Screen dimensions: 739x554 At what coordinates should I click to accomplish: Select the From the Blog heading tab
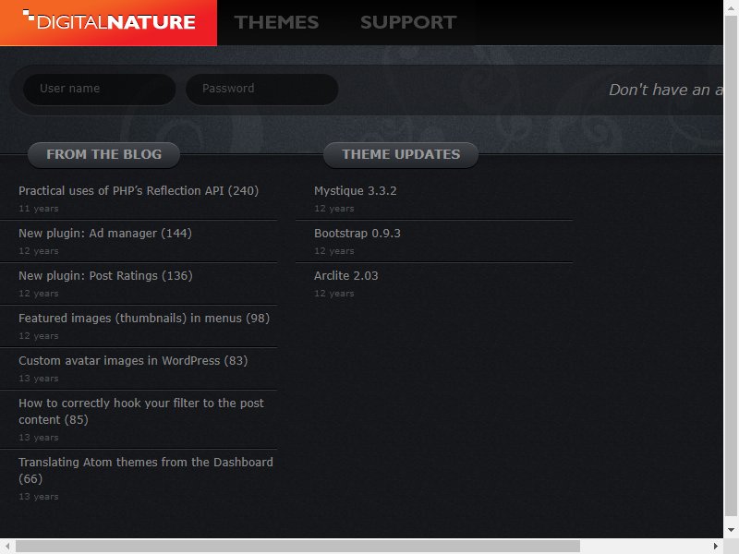(103, 154)
